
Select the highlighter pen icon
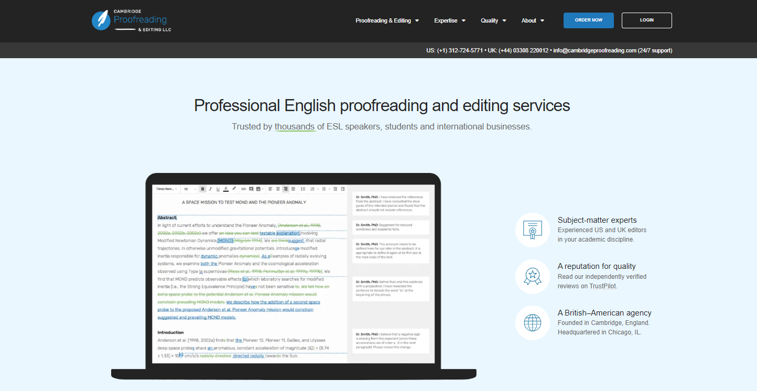click(234, 189)
